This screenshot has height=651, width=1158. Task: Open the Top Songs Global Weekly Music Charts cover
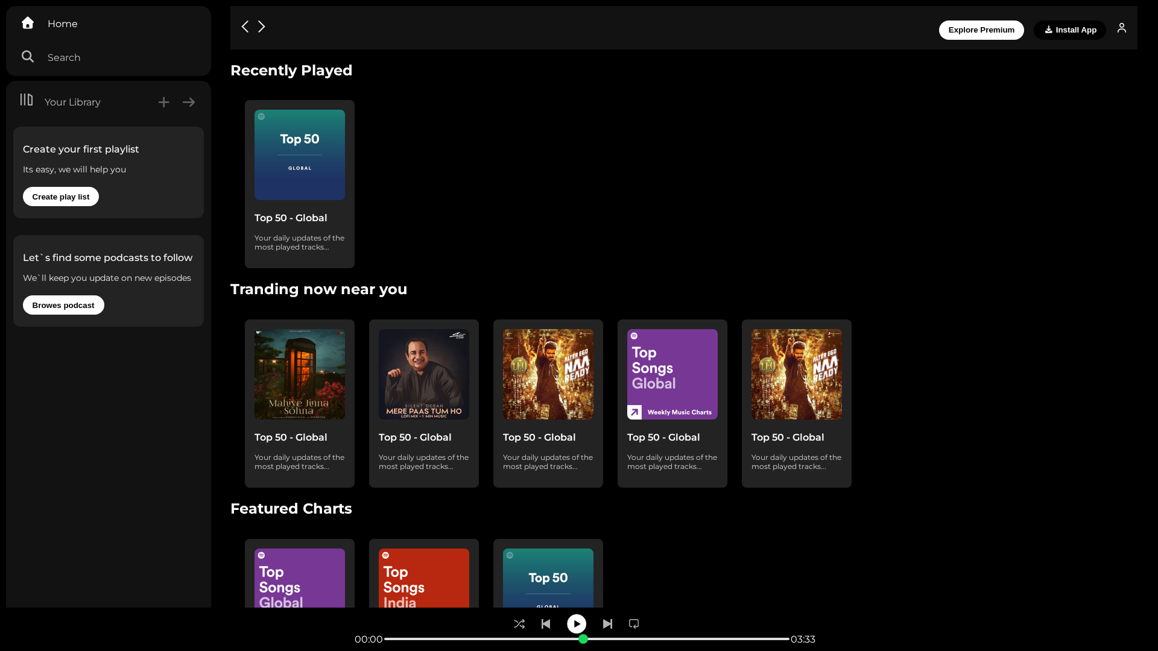pyautogui.click(x=672, y=374)
